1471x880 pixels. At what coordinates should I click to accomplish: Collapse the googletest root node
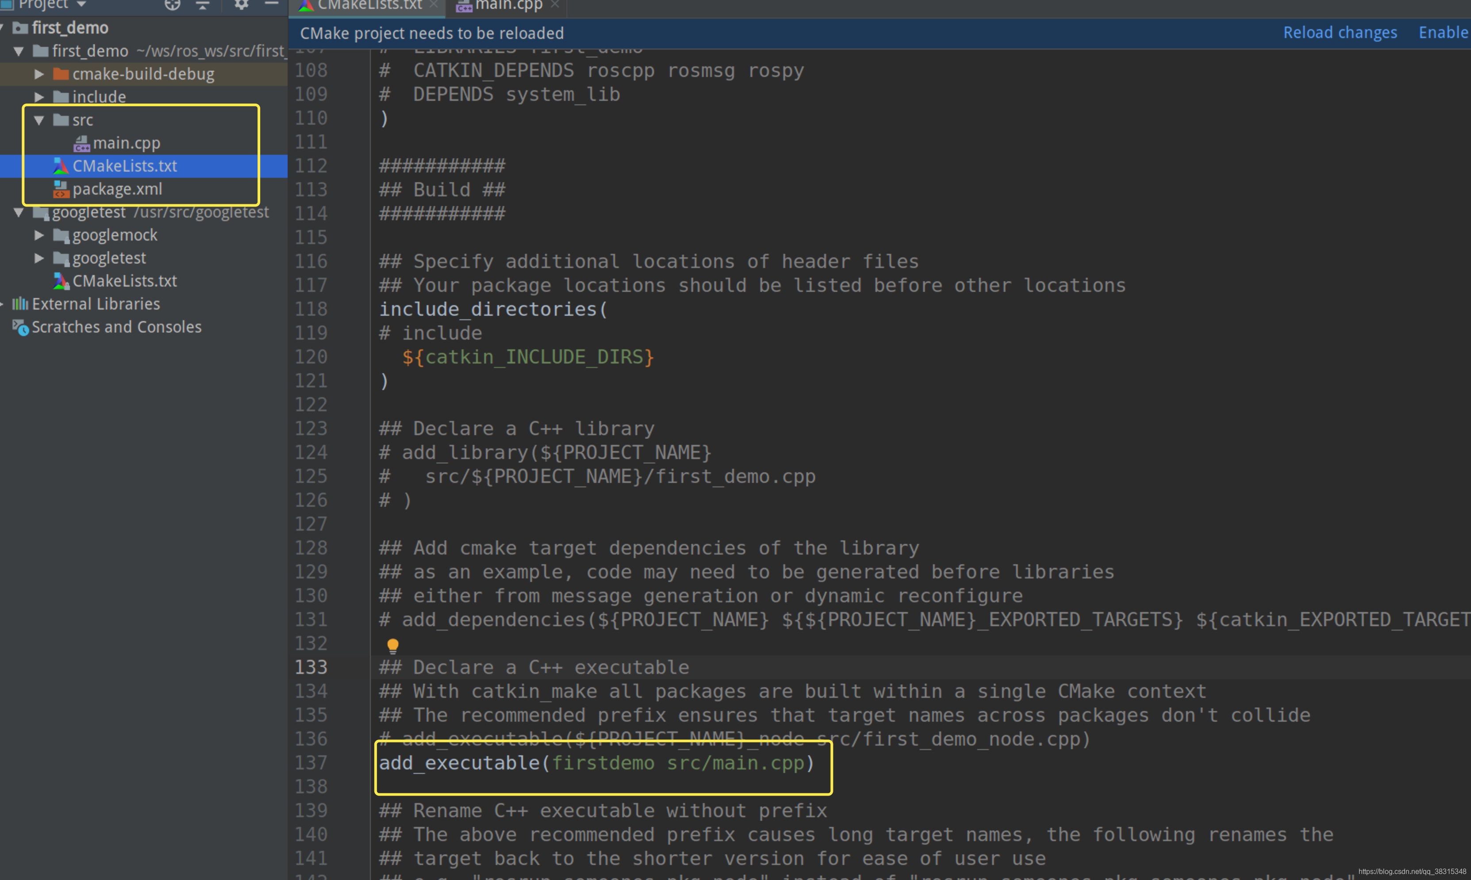coord(19,212)
